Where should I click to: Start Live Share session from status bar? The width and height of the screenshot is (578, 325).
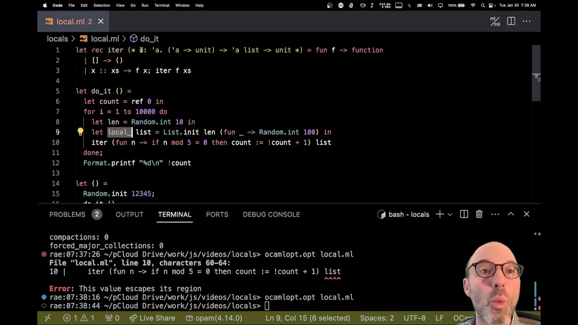pos(152,318)
